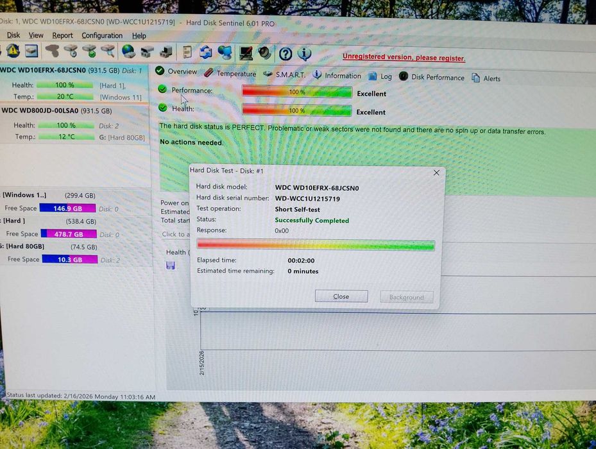Click the 12 °C temperature bar
This screenshot has width=596, height=449.
[67, 136]
